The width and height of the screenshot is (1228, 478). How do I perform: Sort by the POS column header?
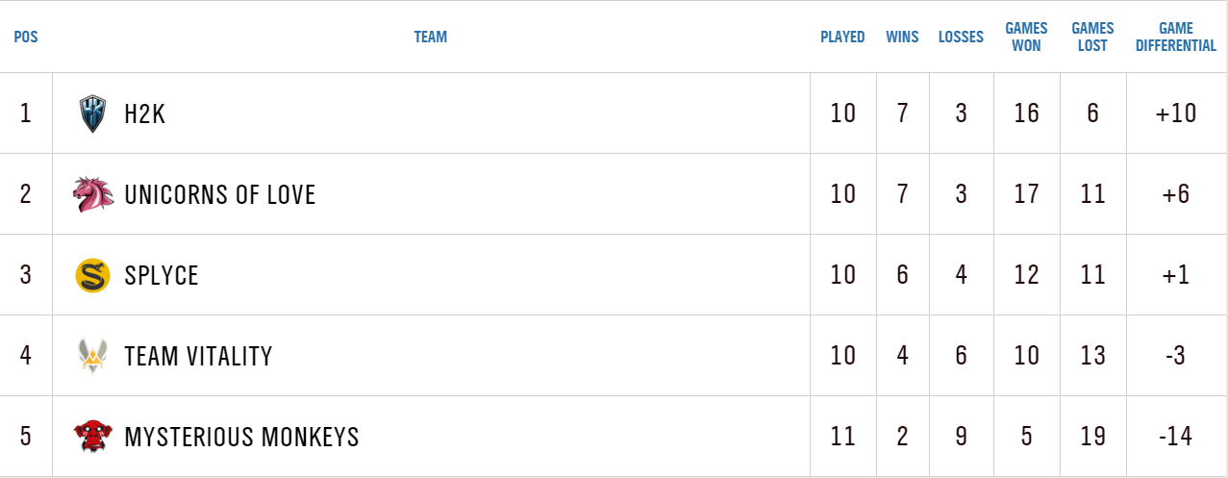[x=26, y=38]
